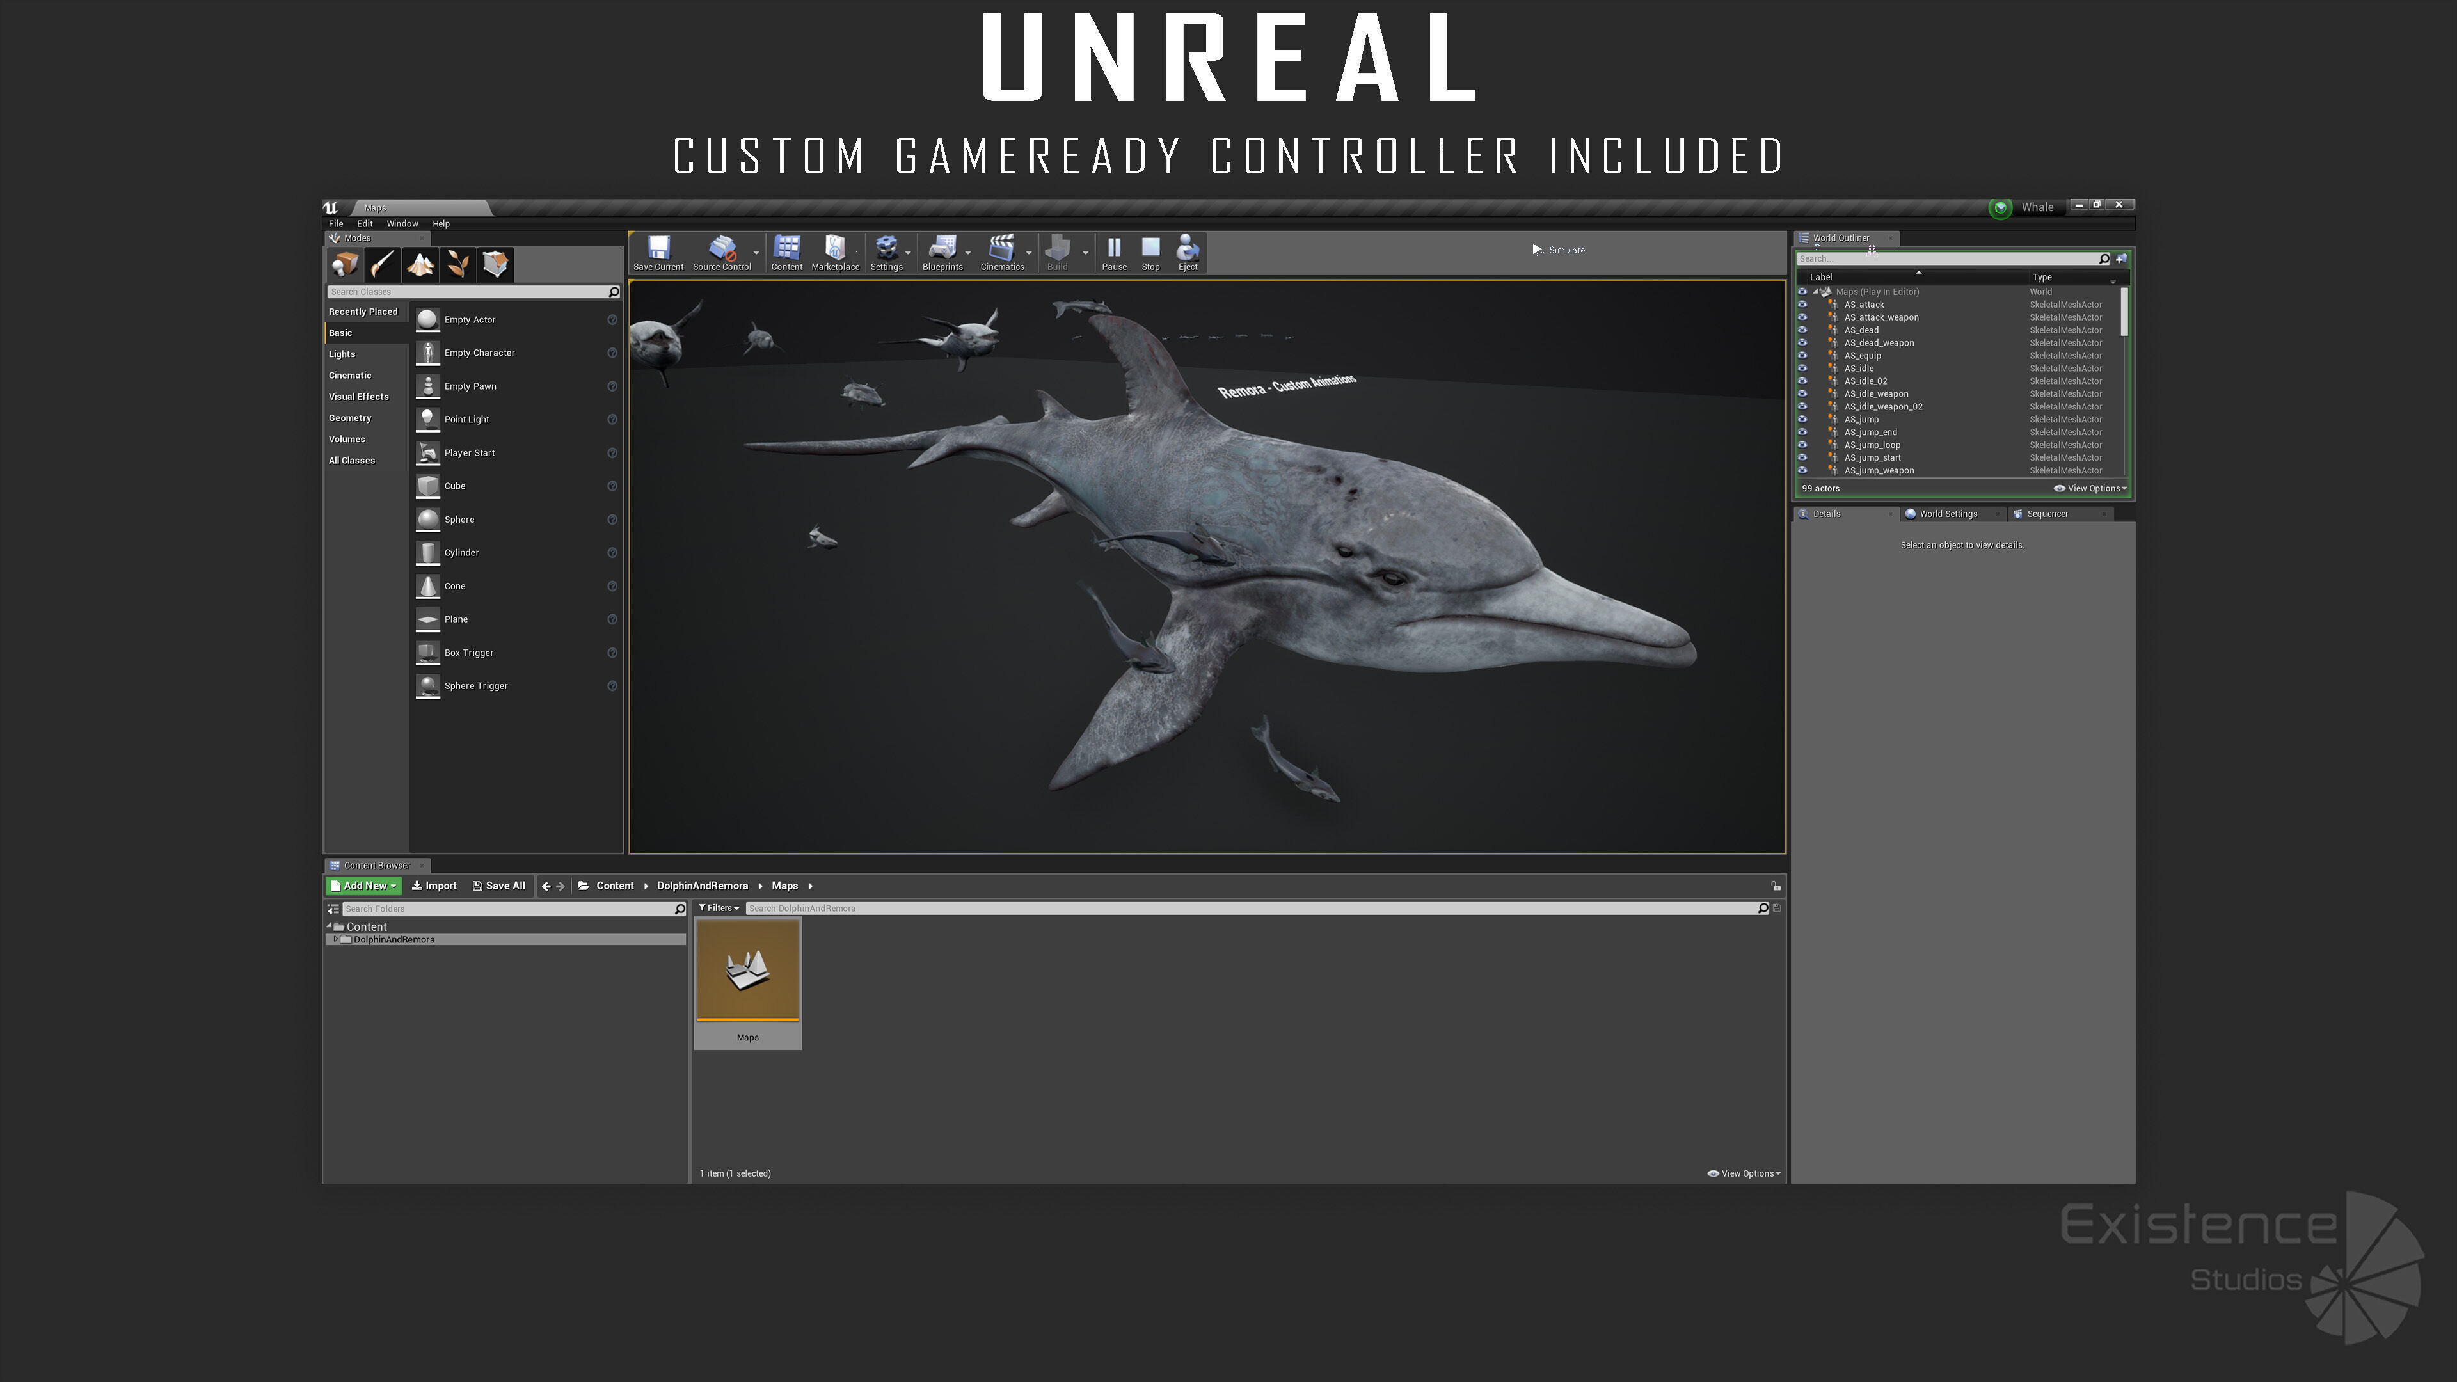Click the Save All button

[499, 886]
